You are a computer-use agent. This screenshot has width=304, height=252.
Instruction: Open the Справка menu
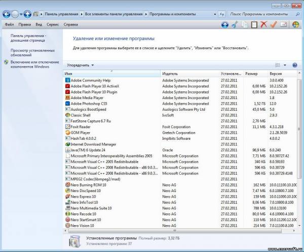pyautogui.click(x=71, y=24)
